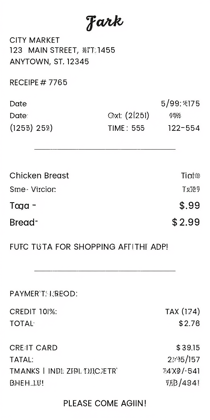Image resolution: width=210 pixels, height=420 pixels.
Task: Click the FOR SHOPPING message line
Action: point(89,247)
